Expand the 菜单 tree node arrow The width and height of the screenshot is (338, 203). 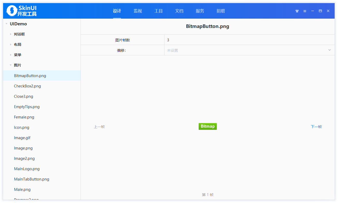[x=11, y=55]
